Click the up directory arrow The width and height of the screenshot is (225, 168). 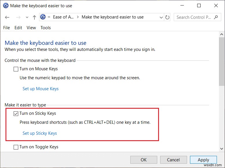[34, 17]
